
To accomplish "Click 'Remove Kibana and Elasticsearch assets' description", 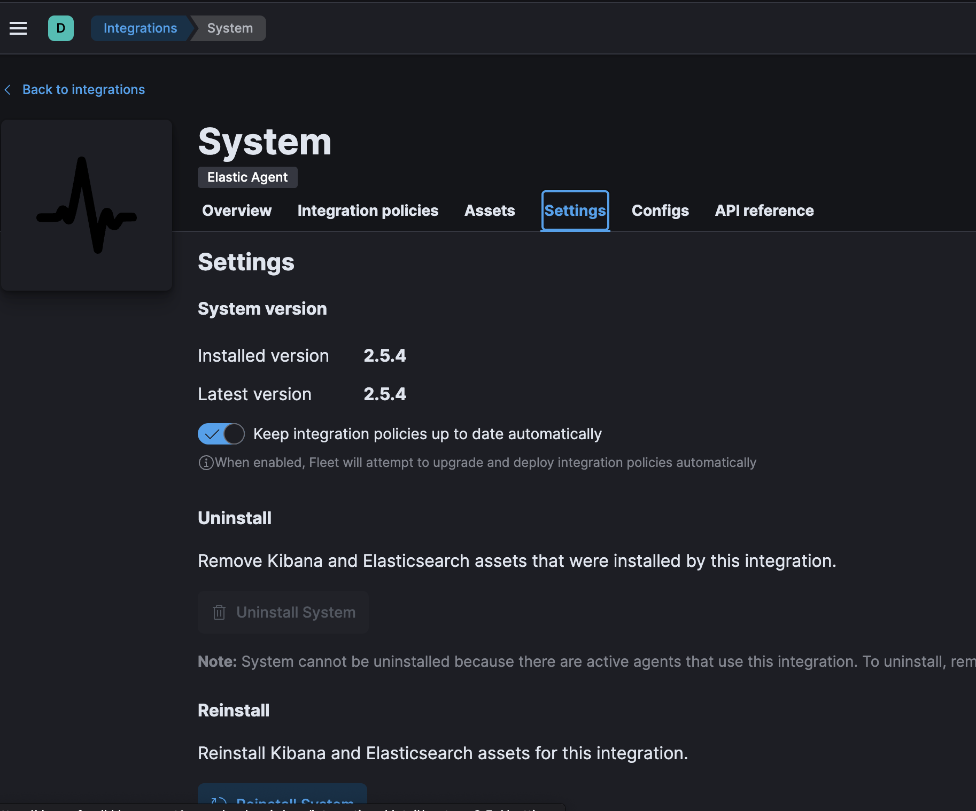I will point(517,561).
